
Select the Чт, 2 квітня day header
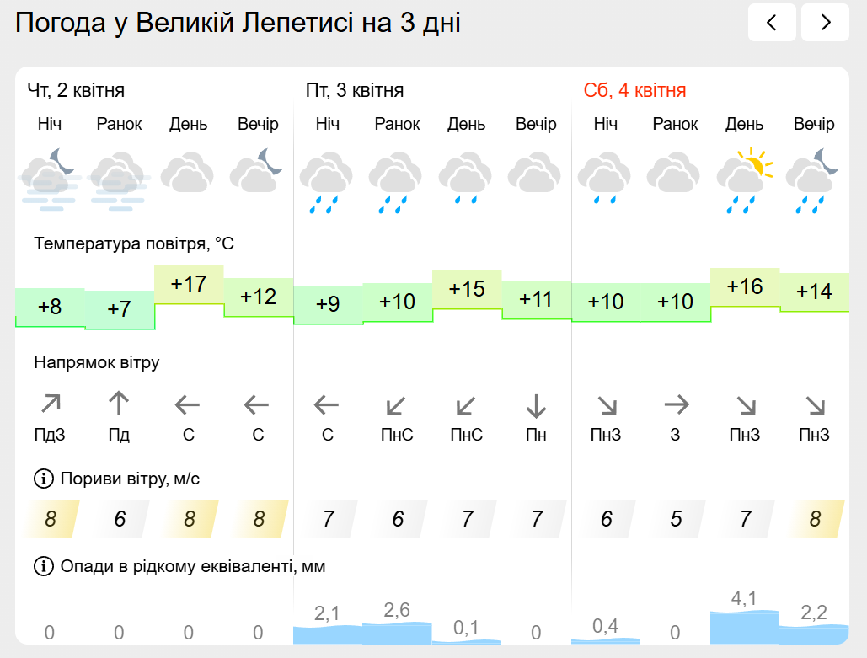click(76, 91)
